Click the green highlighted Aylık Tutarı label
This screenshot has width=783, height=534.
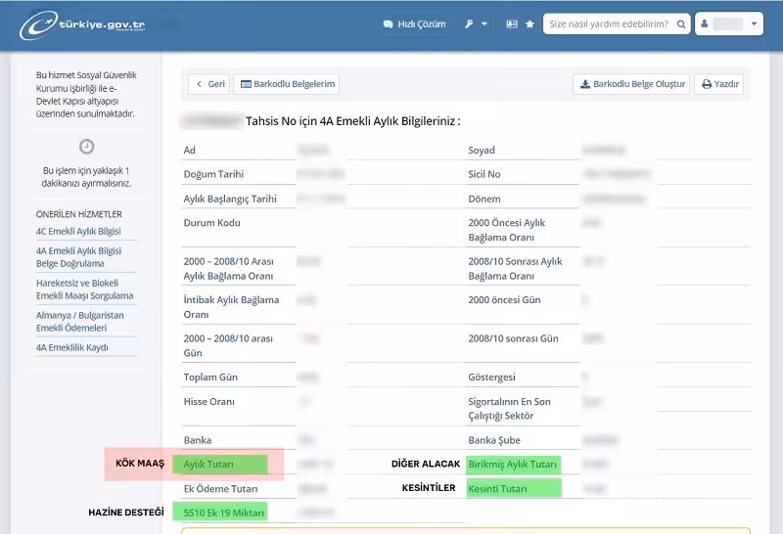pyautogui.click(x=219, y=464)
